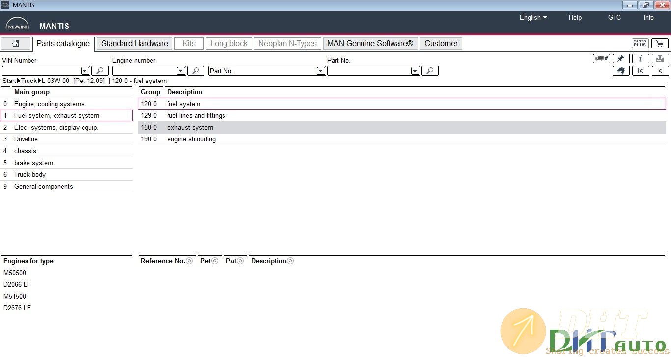
Task: Sort by Reference No. column icon
Action: pos(189,261)
